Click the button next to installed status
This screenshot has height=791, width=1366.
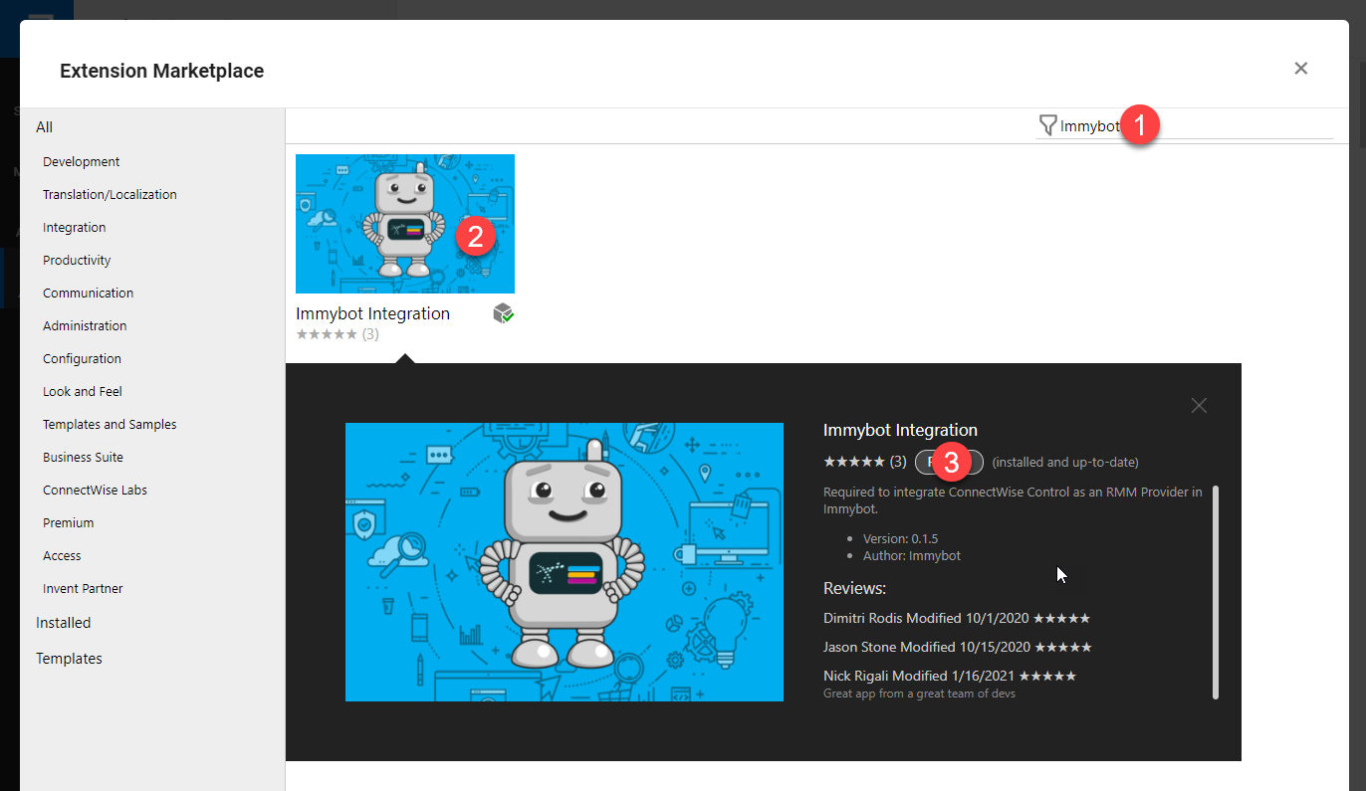[x=949, y=462]
